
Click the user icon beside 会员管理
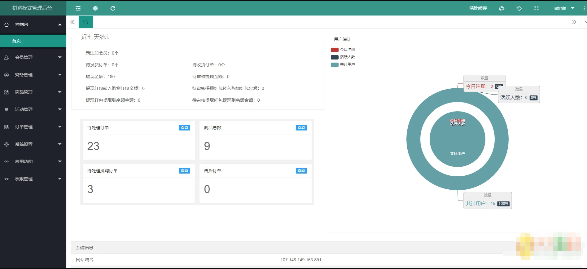(x=7, y=57)
